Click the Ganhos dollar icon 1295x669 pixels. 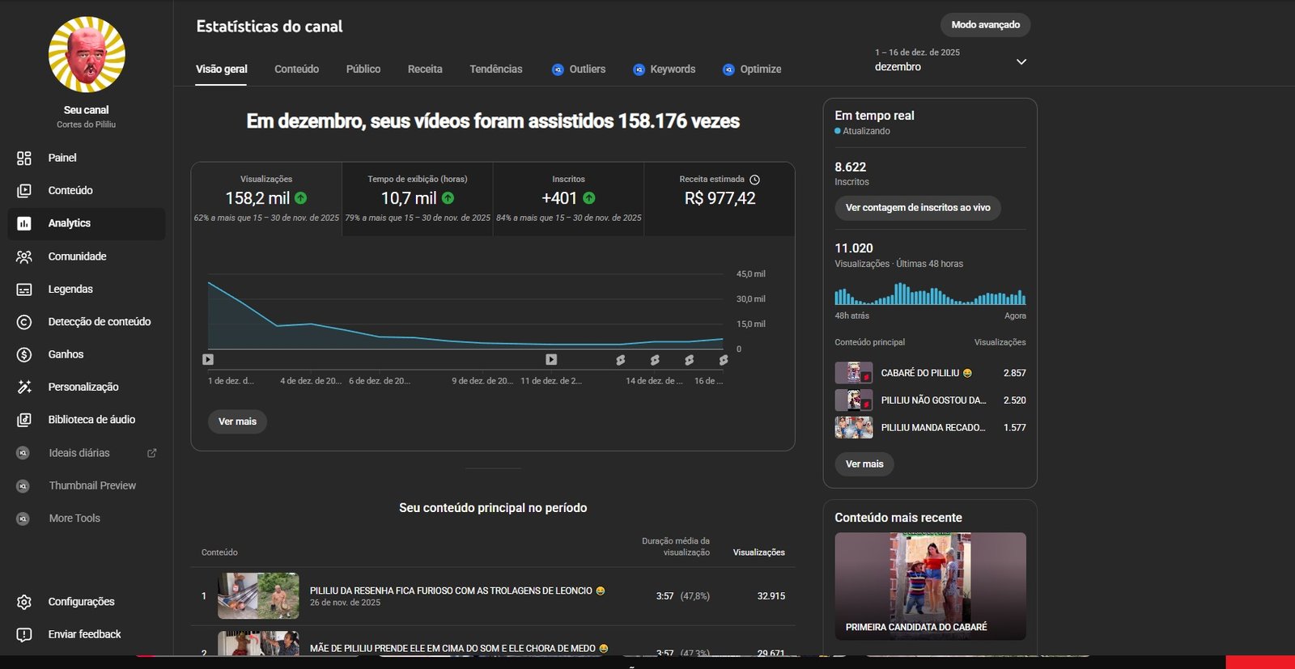pyautogui.click(x=24, y=354)
